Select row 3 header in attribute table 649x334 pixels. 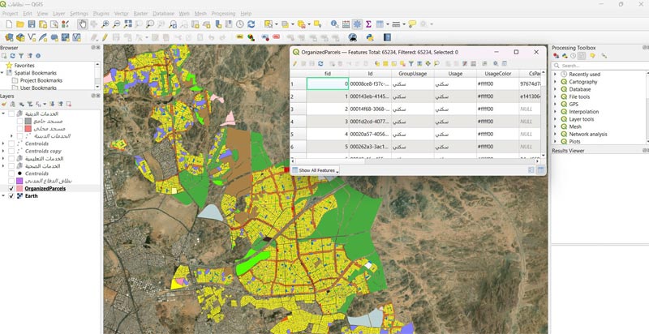point(298,109)
